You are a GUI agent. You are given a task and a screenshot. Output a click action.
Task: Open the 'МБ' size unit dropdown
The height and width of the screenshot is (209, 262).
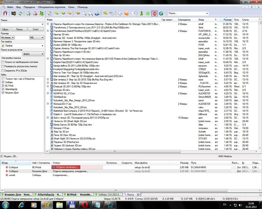coord(37,38)
